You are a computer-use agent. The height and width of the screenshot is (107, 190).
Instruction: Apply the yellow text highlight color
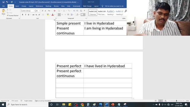pyautogui.click(x=48, y=15)
